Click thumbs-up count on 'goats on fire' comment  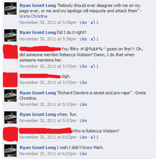(x=97, y=66)
